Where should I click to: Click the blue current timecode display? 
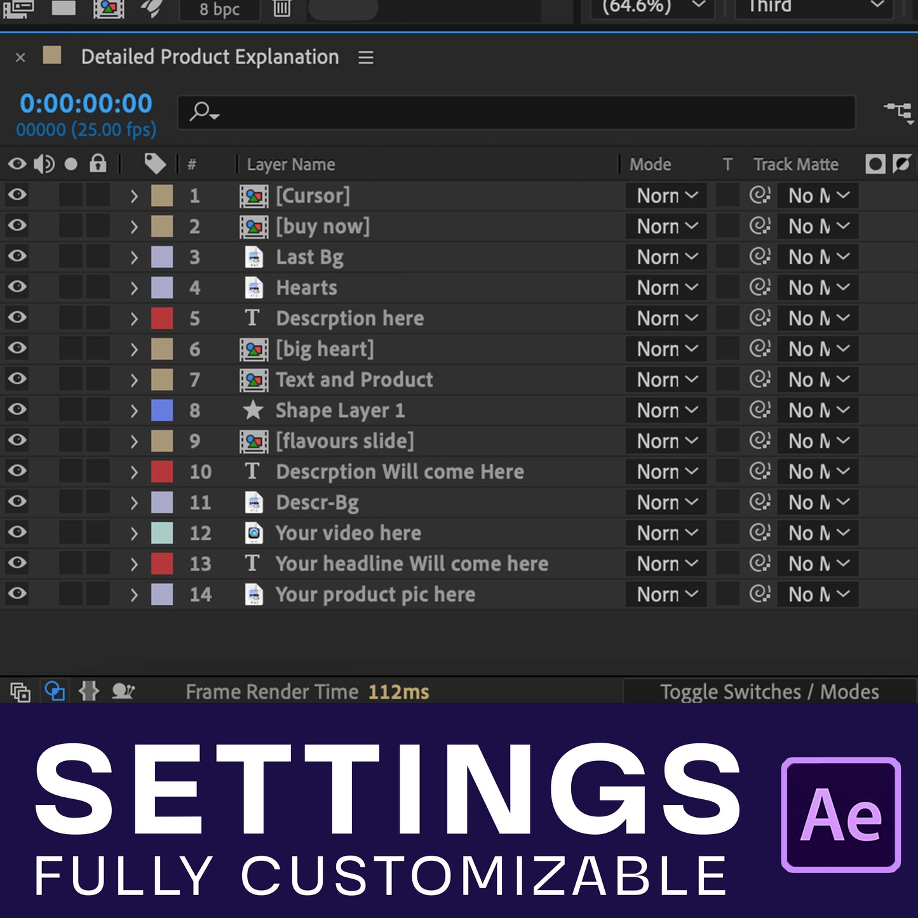(86, 104)
